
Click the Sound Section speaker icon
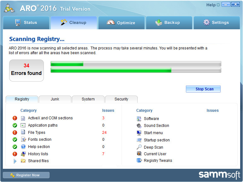tap(139, 126)
